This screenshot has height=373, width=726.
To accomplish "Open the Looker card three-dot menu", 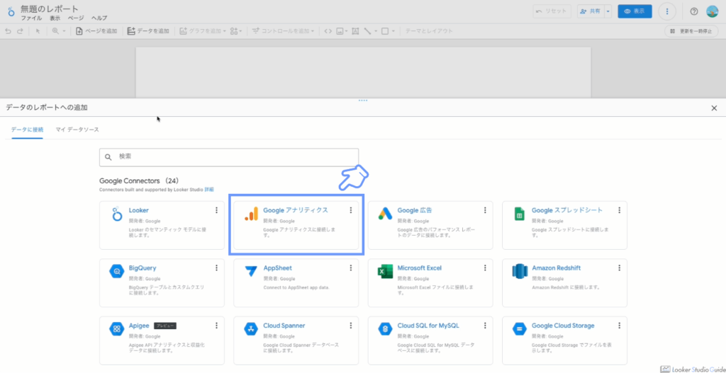I will pyautogui.click(x=216, y=210).
